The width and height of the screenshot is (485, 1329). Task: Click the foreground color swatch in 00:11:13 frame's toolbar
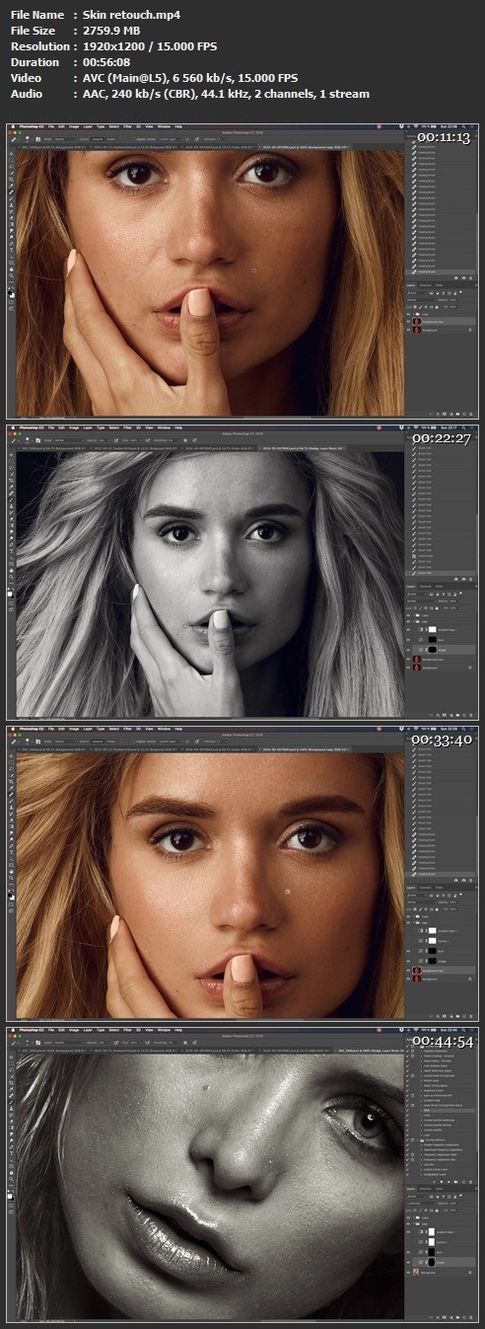click(x=10, y=293)
